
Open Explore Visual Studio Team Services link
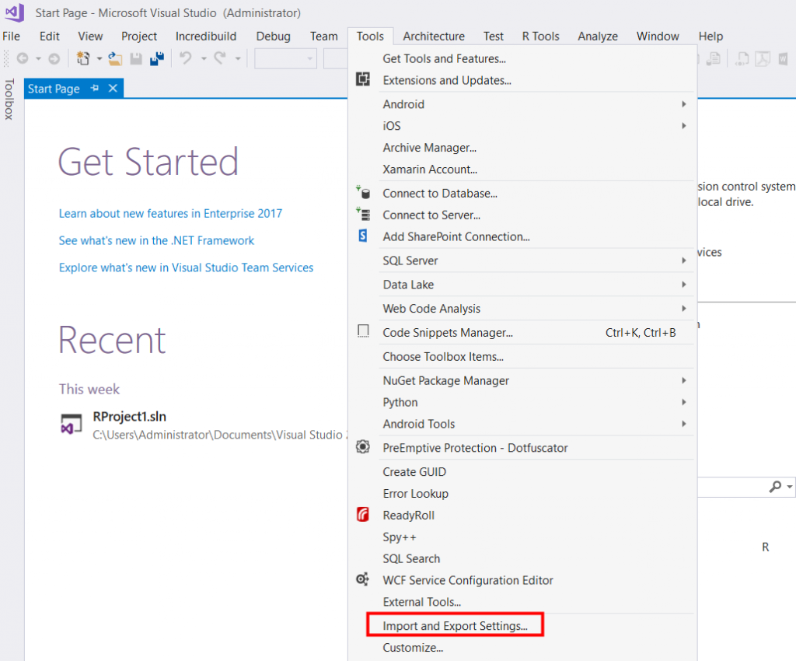[186, 268]
